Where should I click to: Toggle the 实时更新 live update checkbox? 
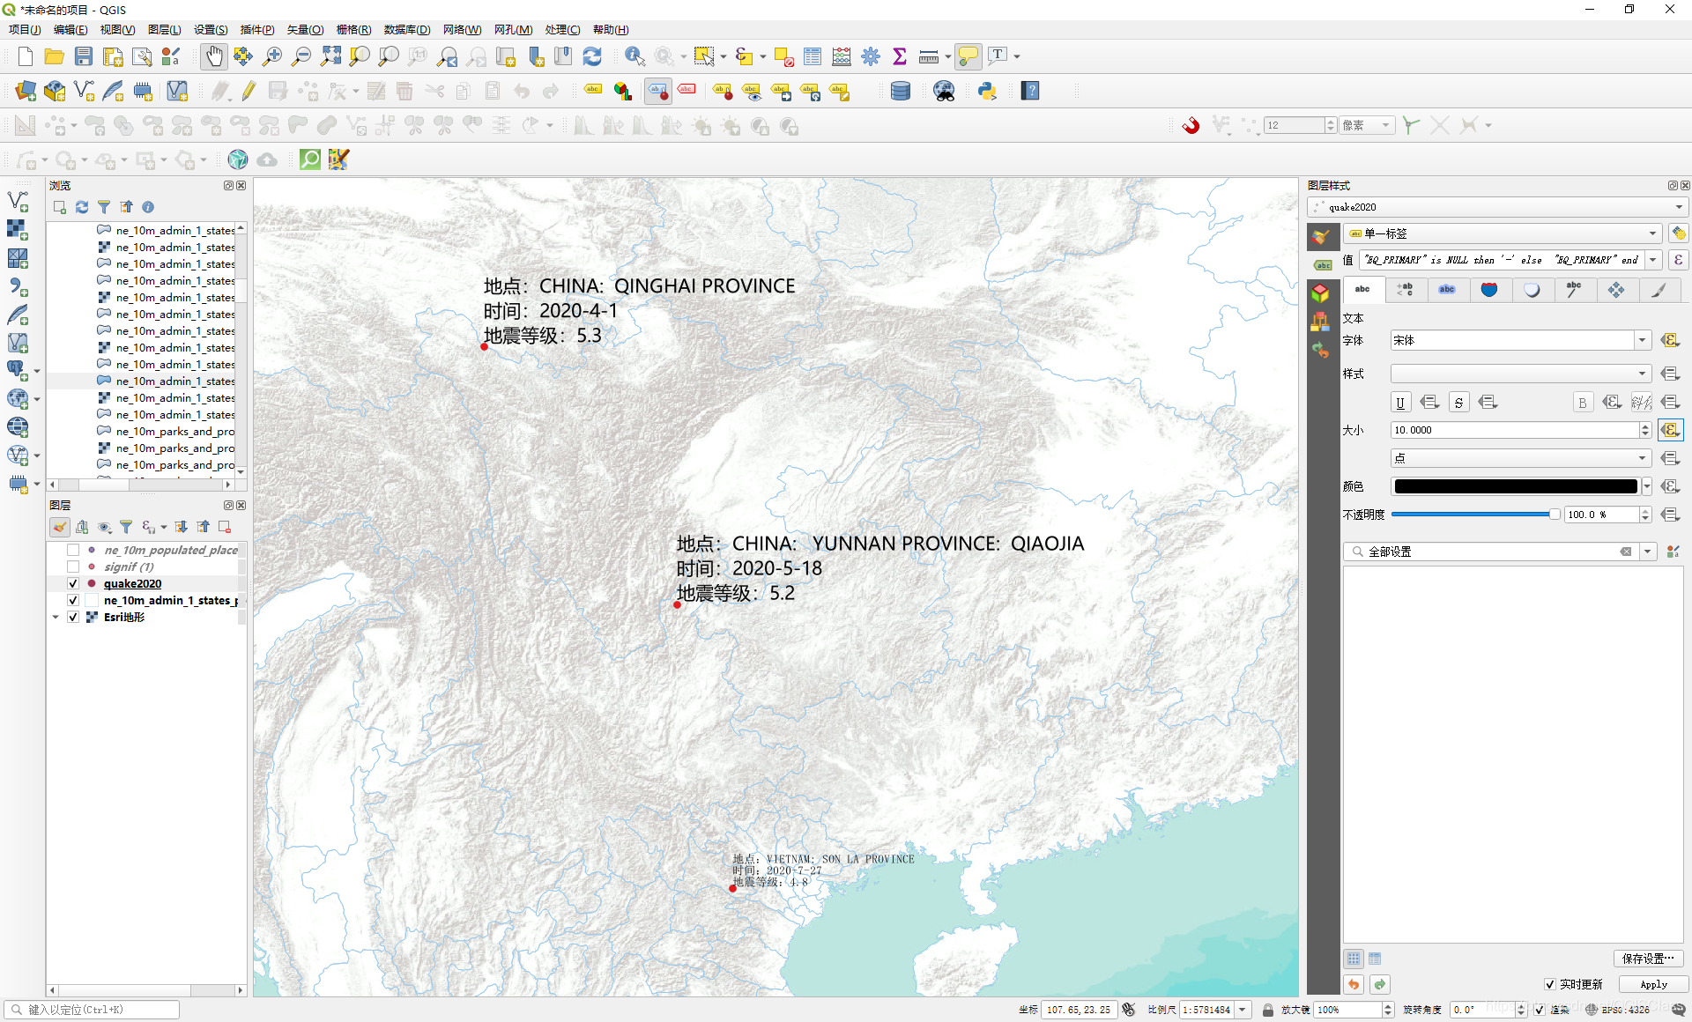pyautogui.click(x=1549, y=984)
